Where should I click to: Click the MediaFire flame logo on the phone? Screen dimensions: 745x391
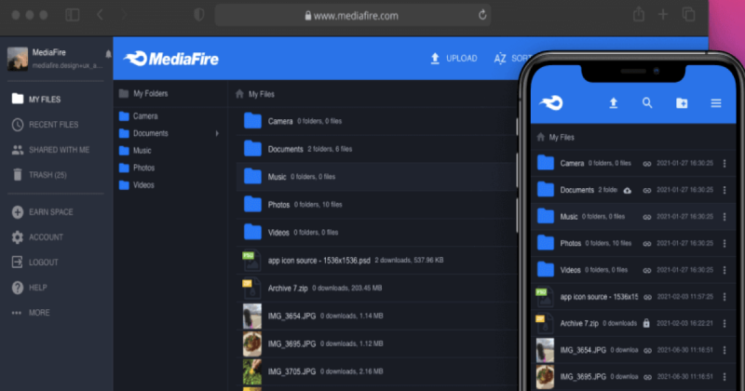tap(551, 103)
